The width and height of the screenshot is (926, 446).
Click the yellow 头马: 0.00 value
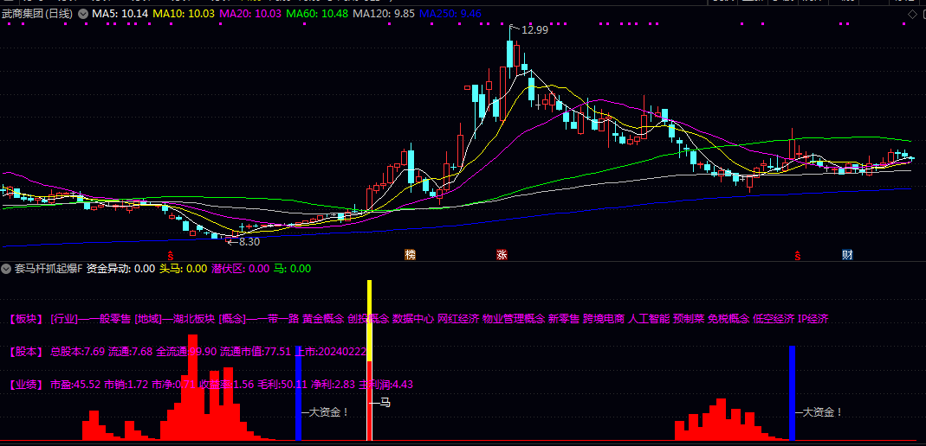click(x=183, y=269)
